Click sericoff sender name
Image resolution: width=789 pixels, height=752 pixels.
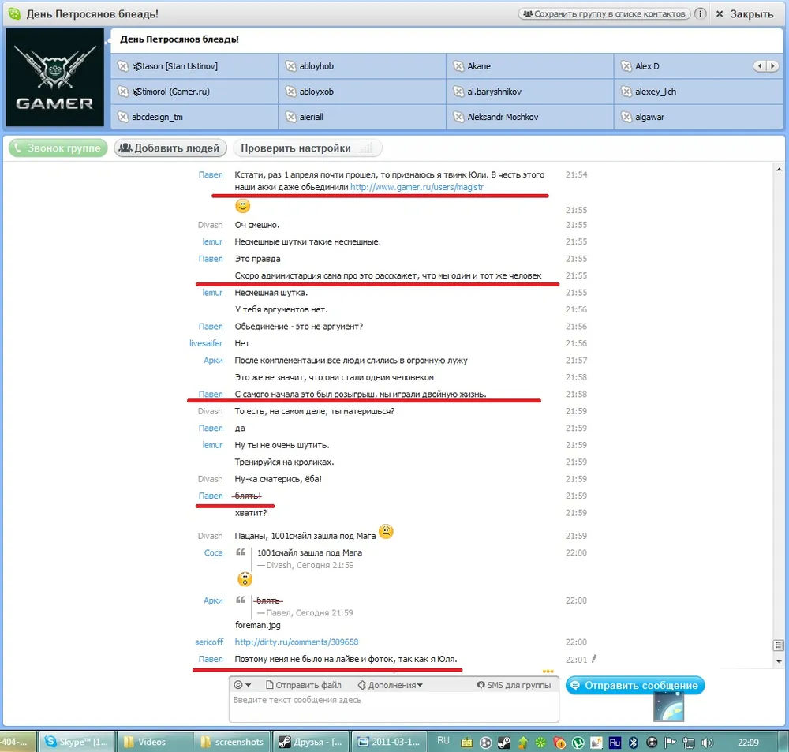tap(209, 642)
